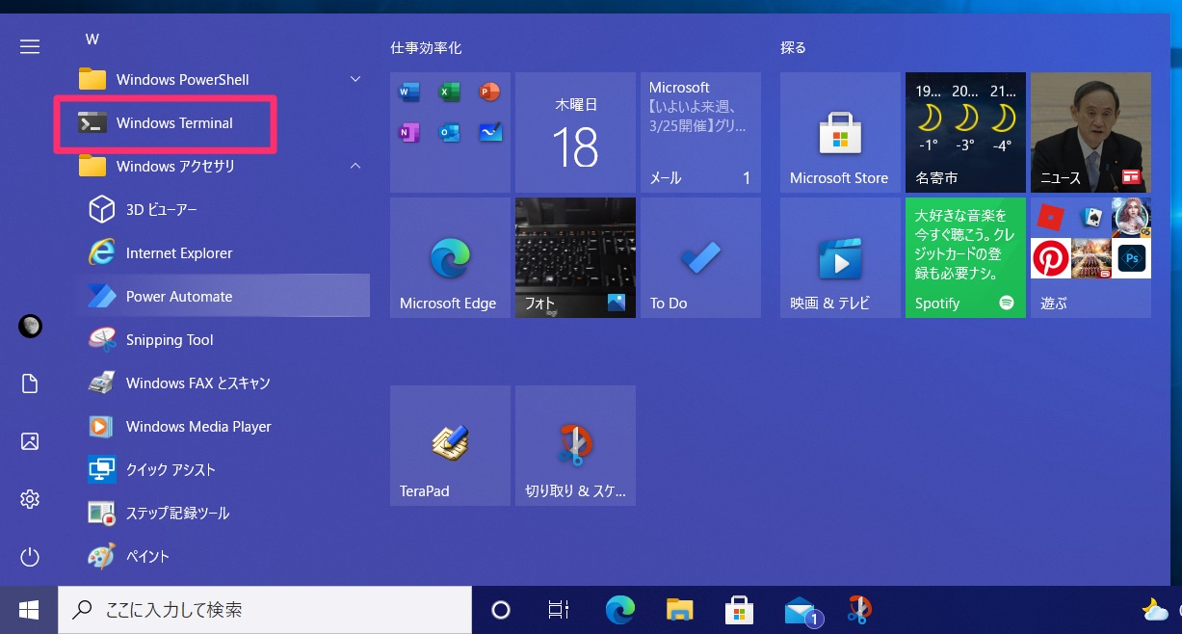This screenshot has width=1182, height=634.
Task: Open Power Automate app
Action: coord(223,297)
